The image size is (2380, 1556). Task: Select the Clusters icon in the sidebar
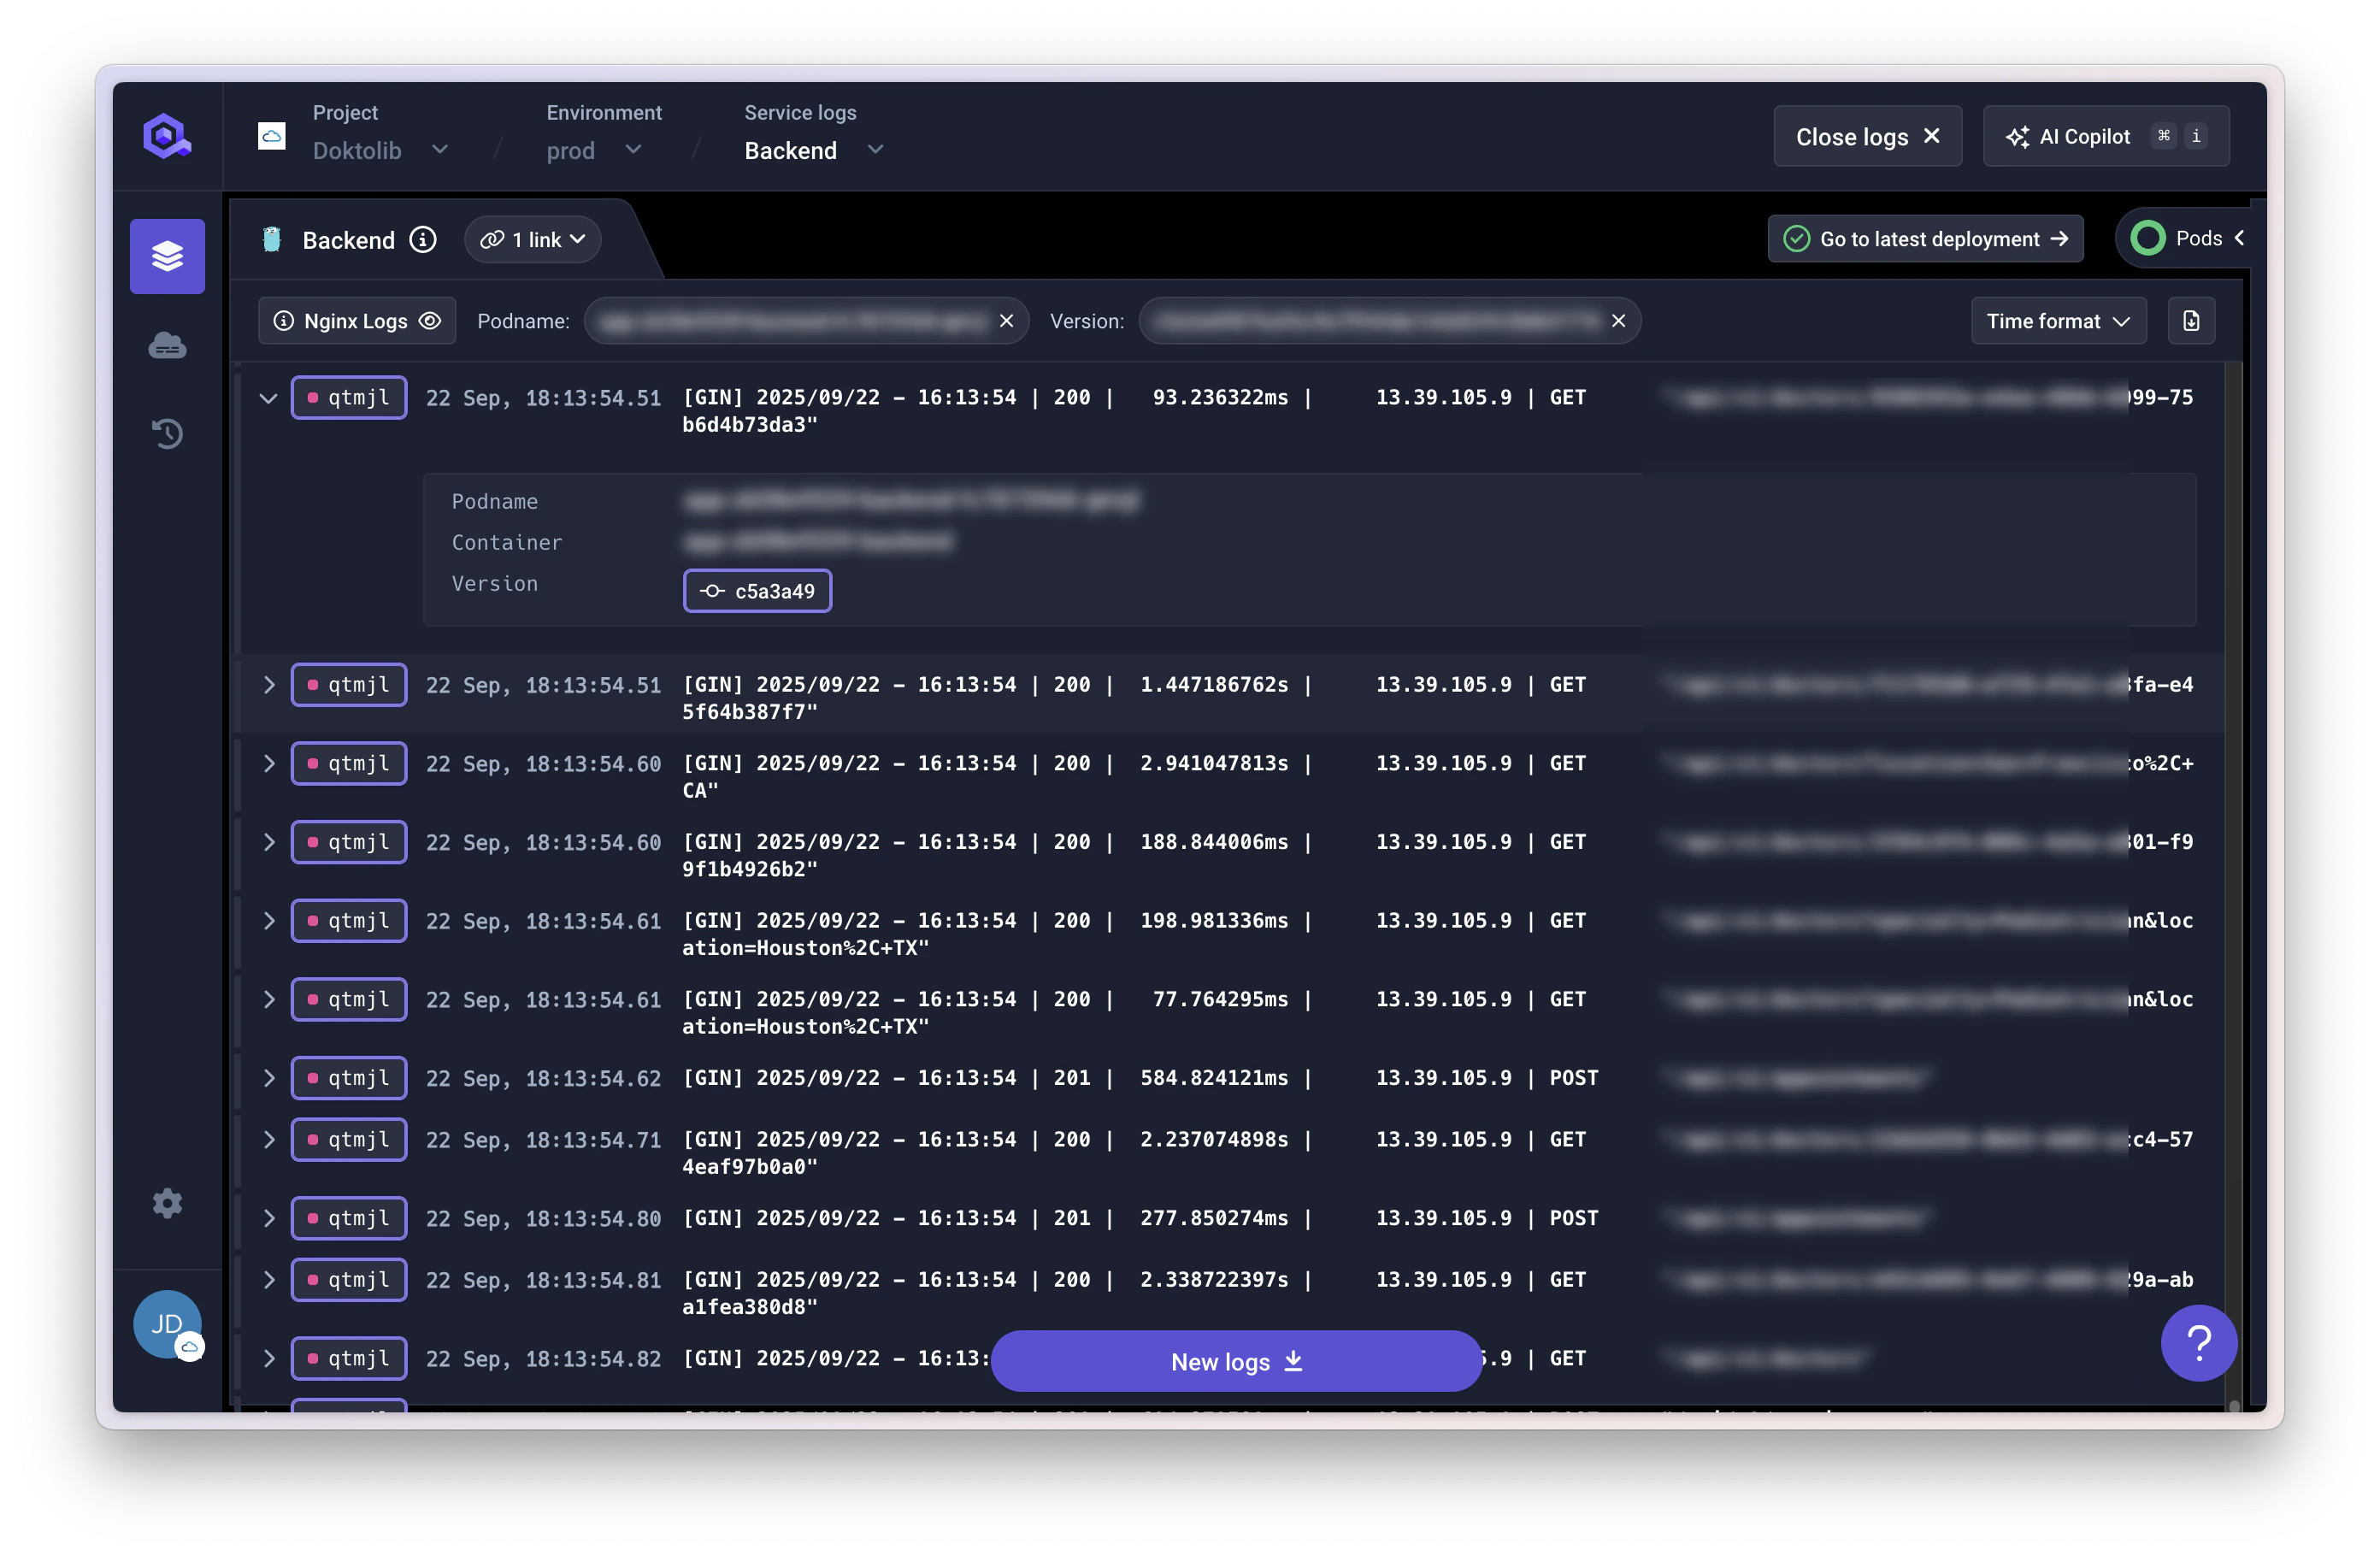pyautogui.click(x=167, y=345)
